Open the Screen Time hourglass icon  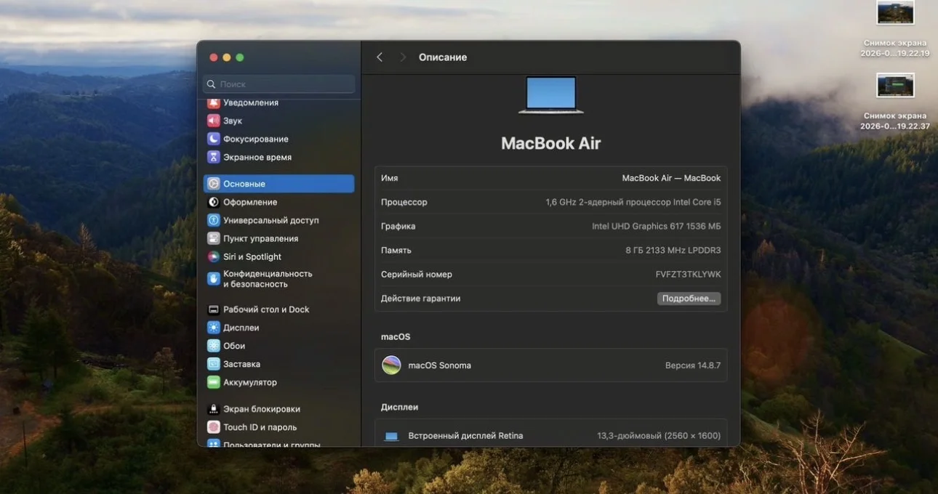[x=213, y=157]
